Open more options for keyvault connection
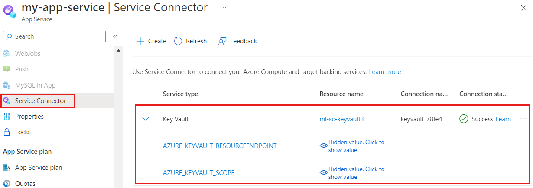Screen dimensions: 533x188 pyautogui.click(x=523, y=119)
